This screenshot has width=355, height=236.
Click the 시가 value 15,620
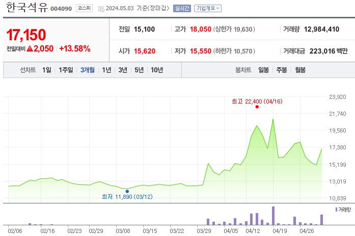coord(145,51)
